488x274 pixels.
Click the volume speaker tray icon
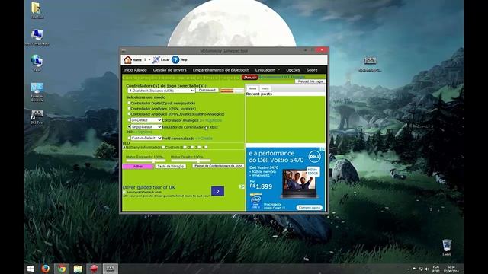427,269
